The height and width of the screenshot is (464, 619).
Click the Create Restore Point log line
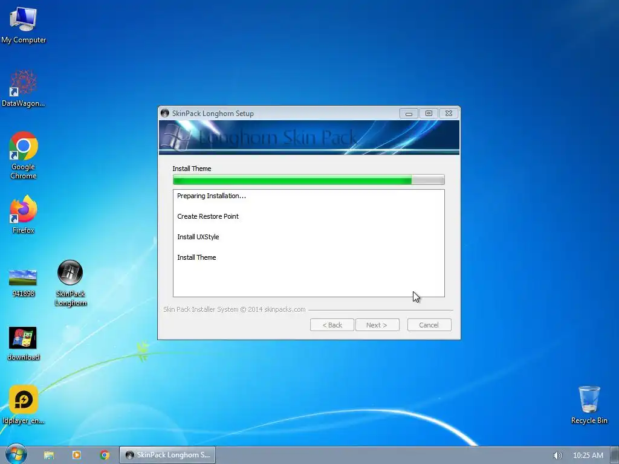(208, 217)
